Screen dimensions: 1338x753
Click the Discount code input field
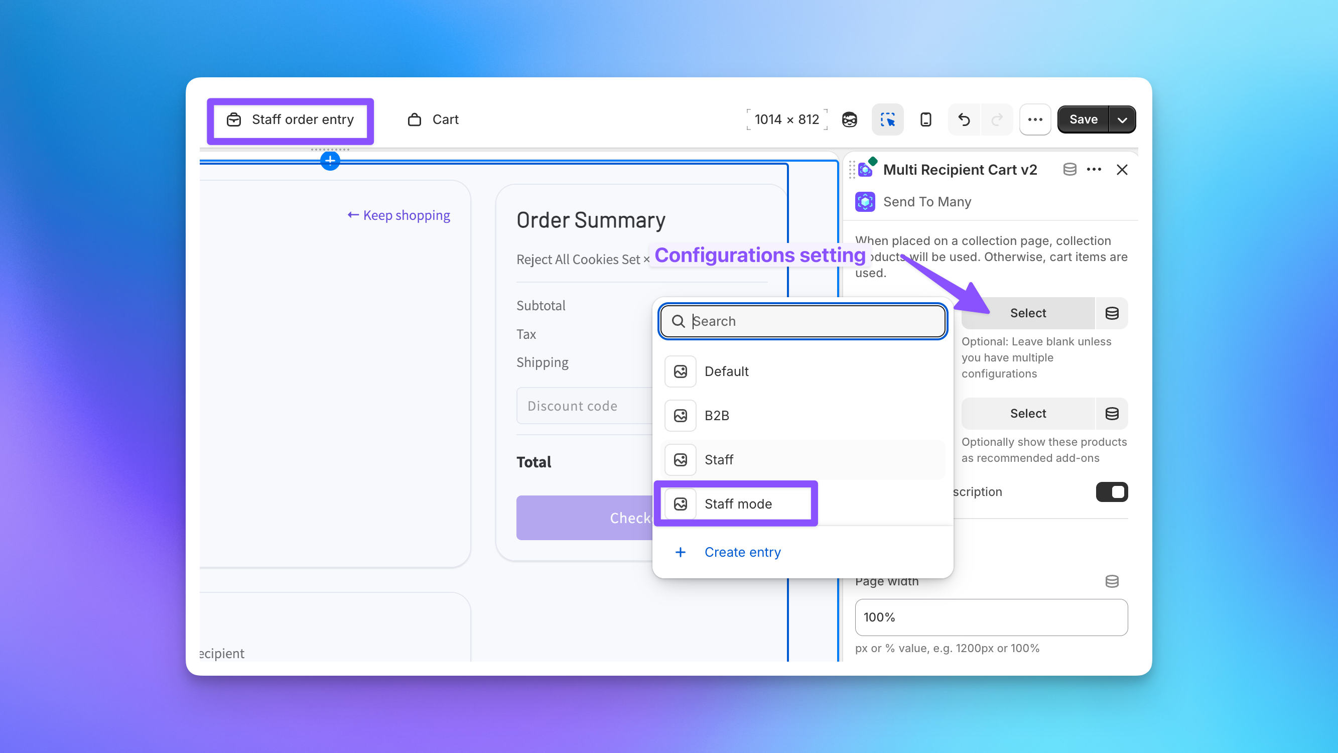click(x=584, y=406)
